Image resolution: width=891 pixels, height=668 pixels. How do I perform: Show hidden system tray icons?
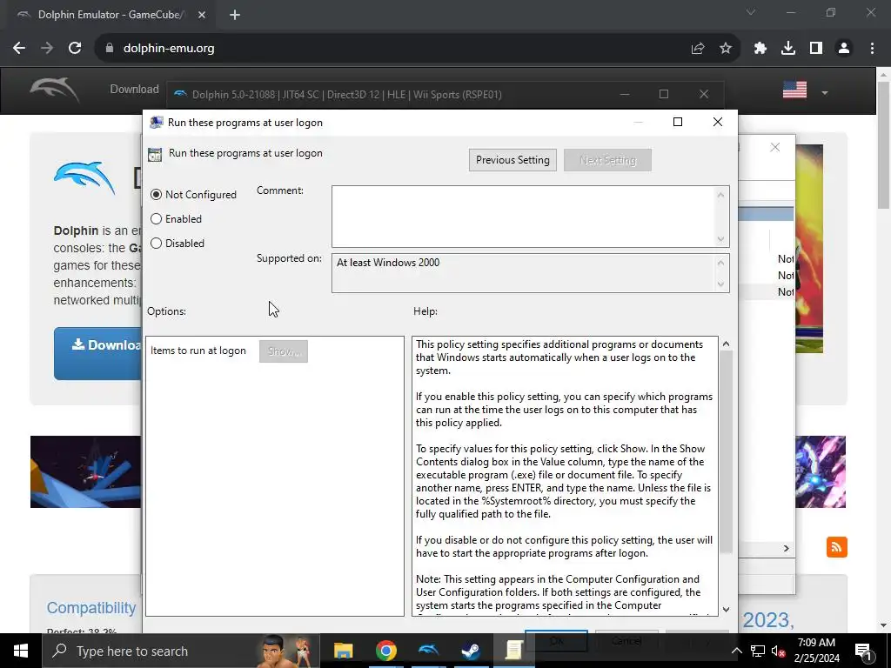pos(736,651)
